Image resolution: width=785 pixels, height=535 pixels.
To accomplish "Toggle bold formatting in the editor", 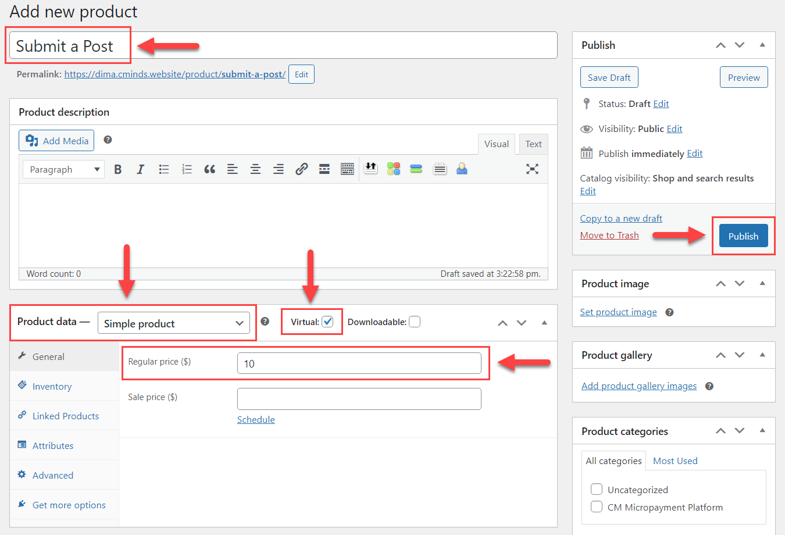I will (x=118, y=169).
